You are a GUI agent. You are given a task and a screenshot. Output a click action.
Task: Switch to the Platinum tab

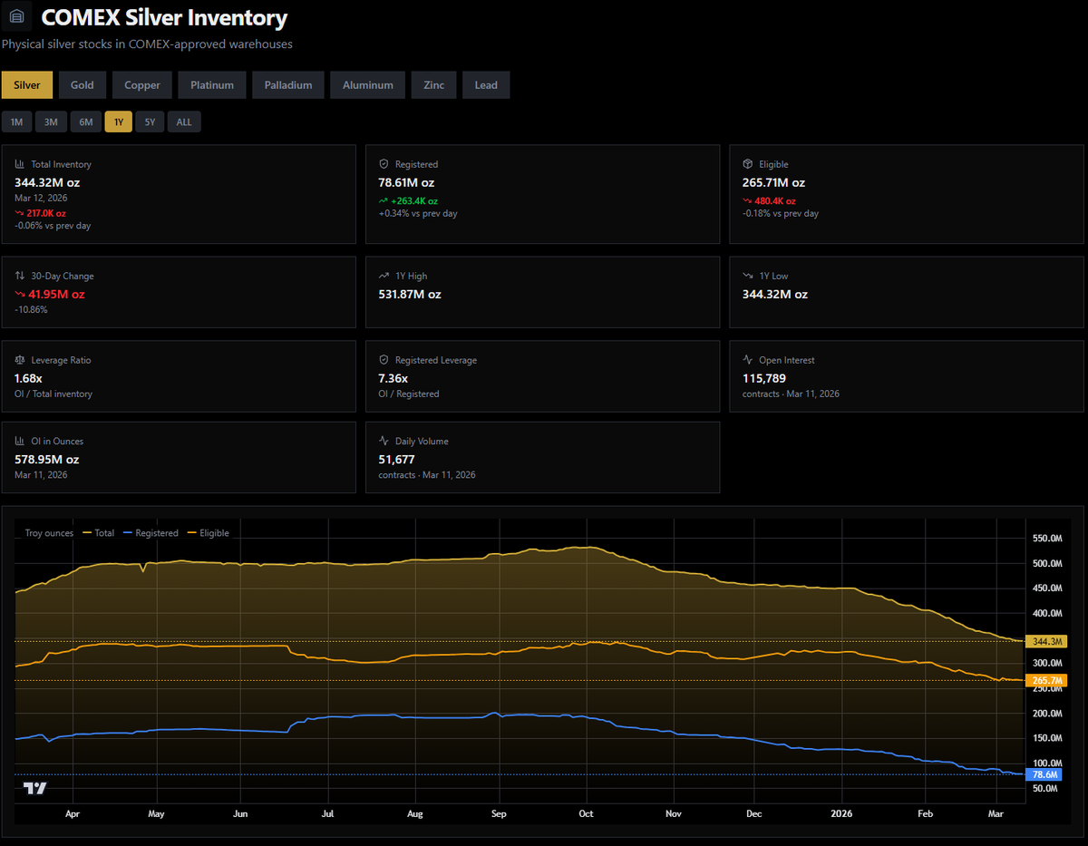click(212, 85)
